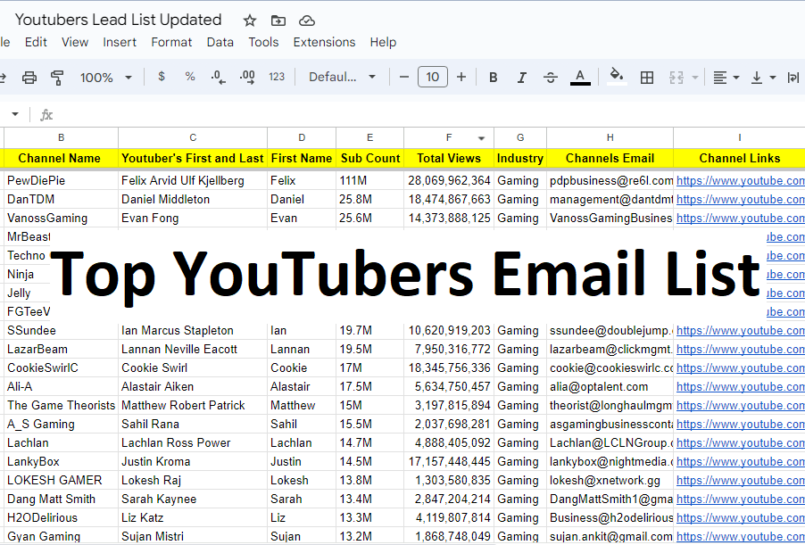
Task: Format selection as percent
Action: pos(189,77)
